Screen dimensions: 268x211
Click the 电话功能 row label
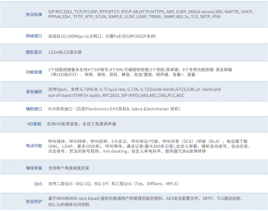[x=34, y=146]
